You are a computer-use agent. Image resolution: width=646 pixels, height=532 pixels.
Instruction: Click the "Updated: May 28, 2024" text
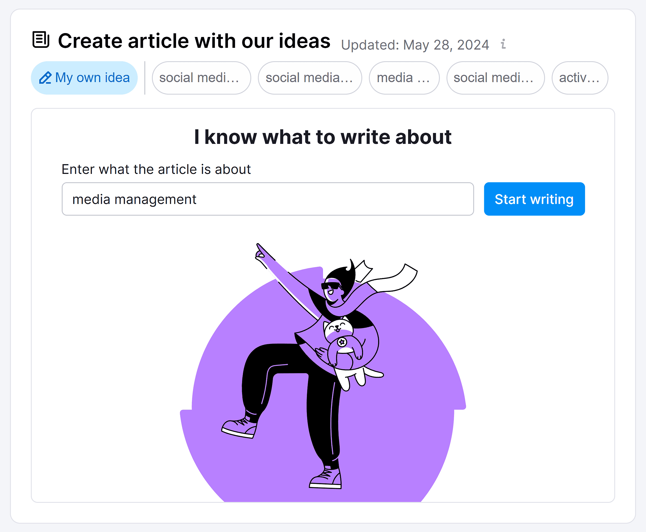point(415,45)
